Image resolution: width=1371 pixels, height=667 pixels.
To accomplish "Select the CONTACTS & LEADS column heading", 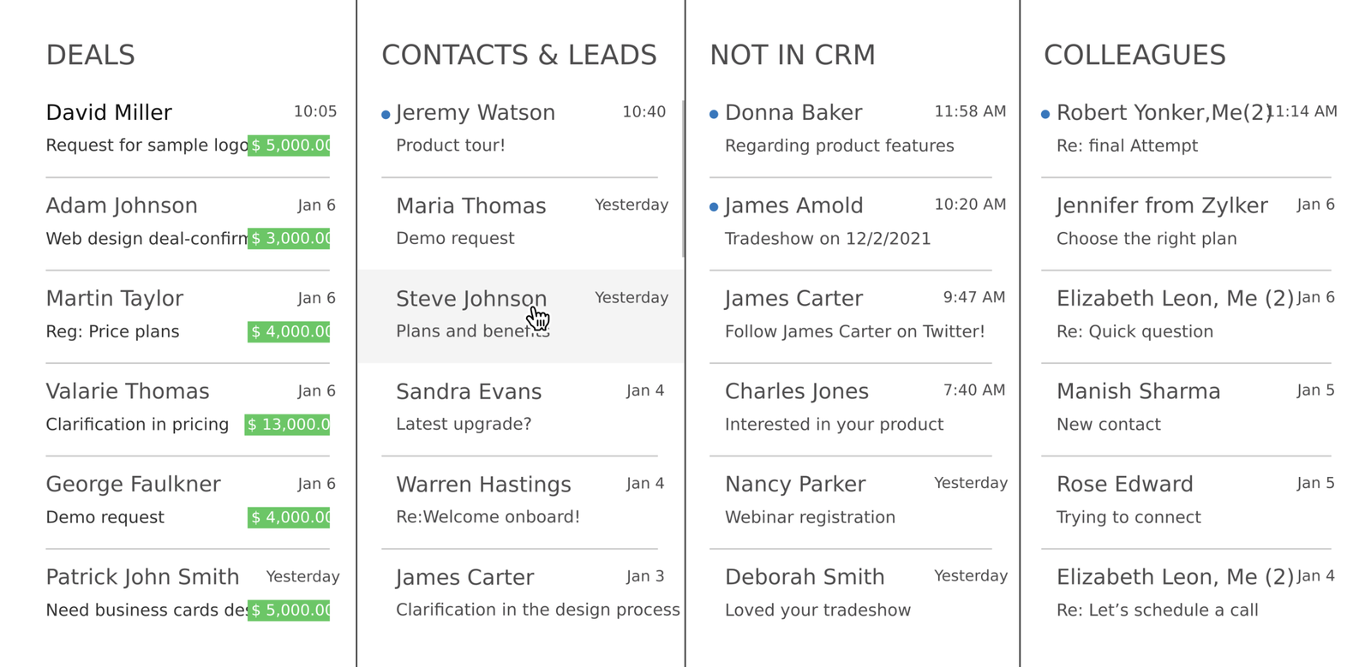I will (x=519, y=55).
